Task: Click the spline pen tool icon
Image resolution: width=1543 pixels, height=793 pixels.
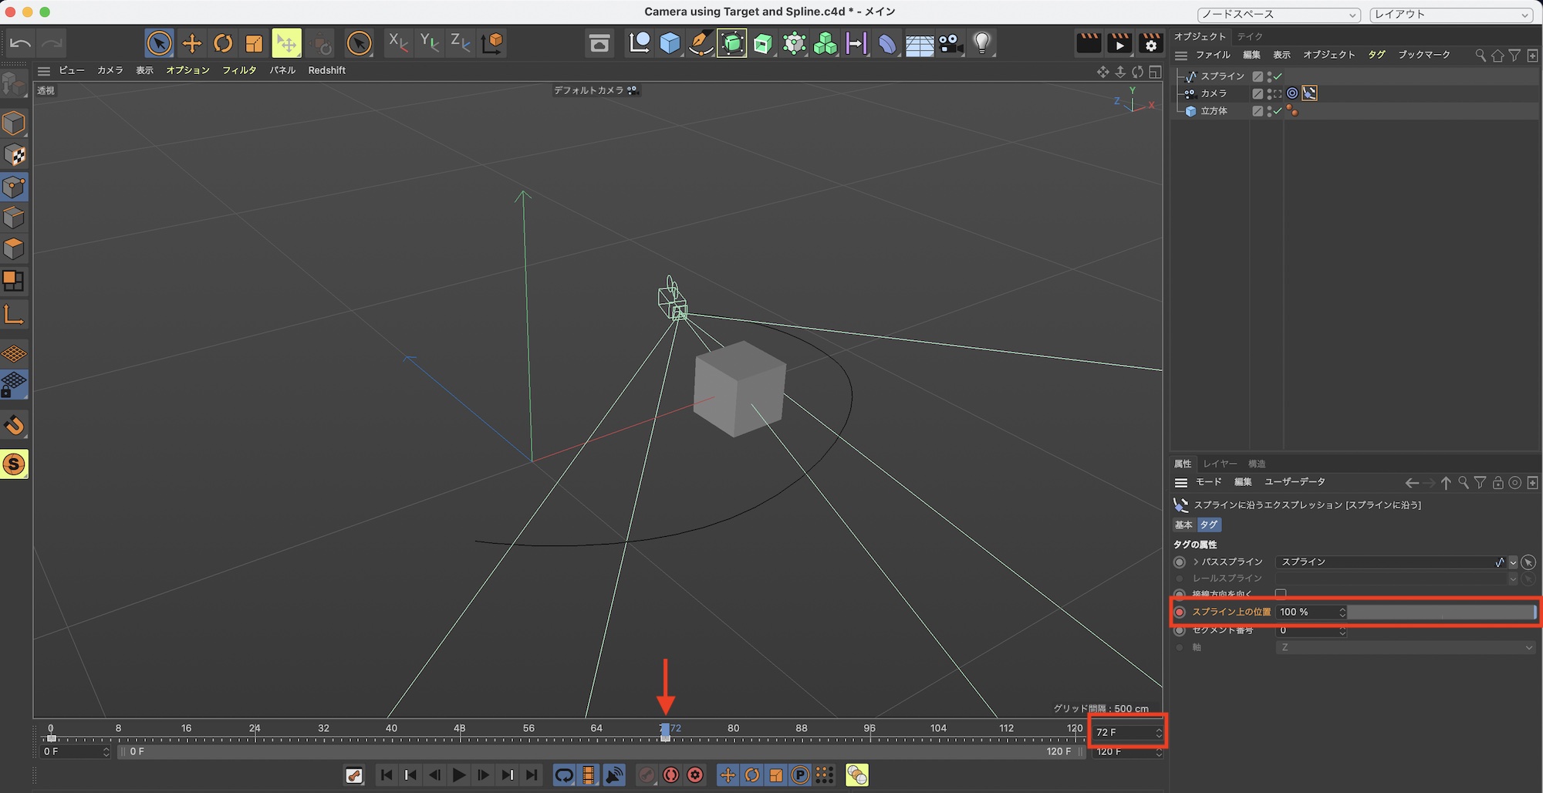Action: pos(701,43)
